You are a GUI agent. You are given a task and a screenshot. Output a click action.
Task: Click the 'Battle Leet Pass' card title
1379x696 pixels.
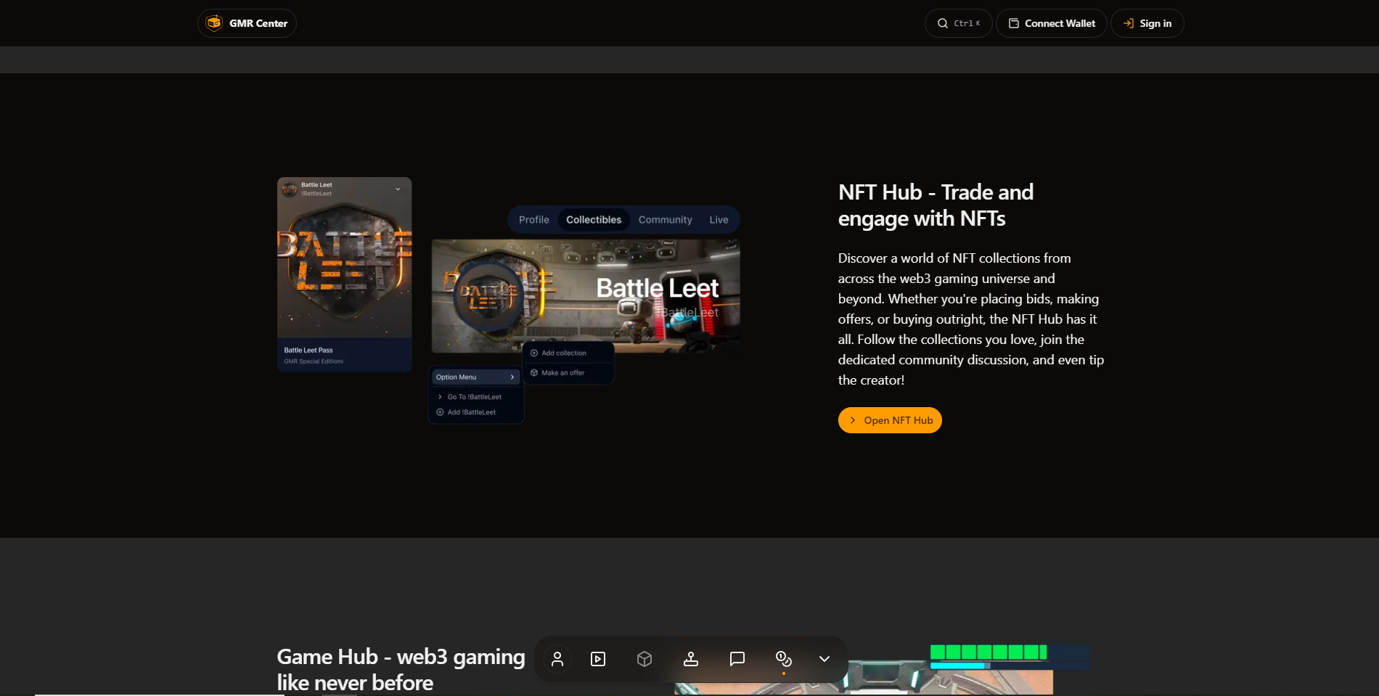point(308,351)
